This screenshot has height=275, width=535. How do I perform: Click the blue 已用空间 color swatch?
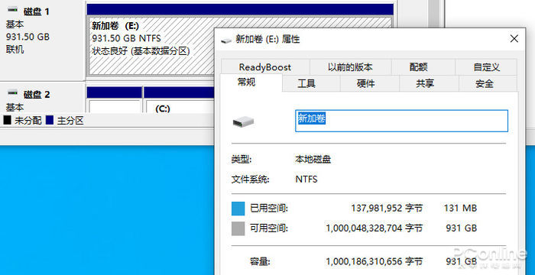(x=238, y=209)
